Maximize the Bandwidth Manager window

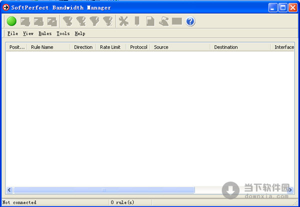tap(283, 8)
